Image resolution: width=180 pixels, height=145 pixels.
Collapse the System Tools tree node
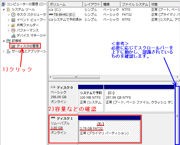pos(4,9)
